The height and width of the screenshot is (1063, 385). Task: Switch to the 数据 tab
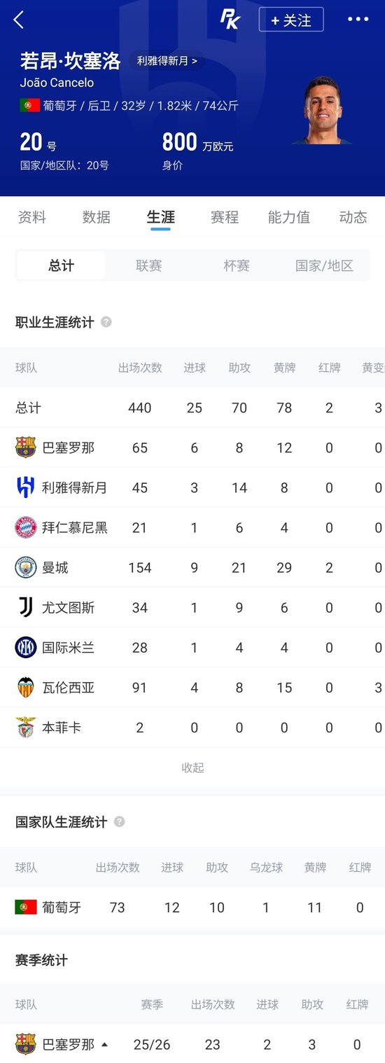coord(97,217)
